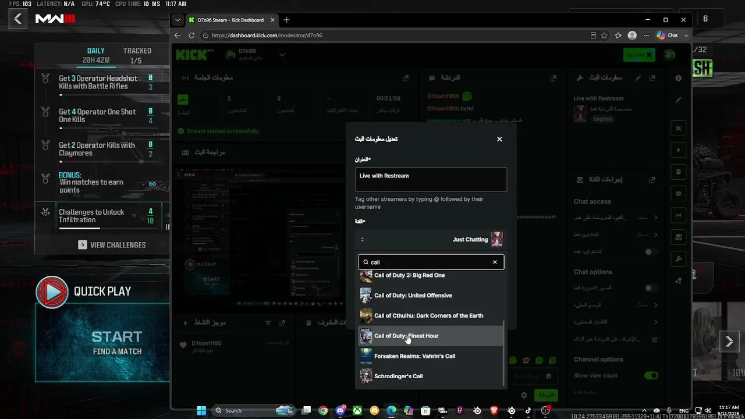Select Call of Duty 2: Big Red One
The width and height of the screenshot is (745, 419).
431,275
